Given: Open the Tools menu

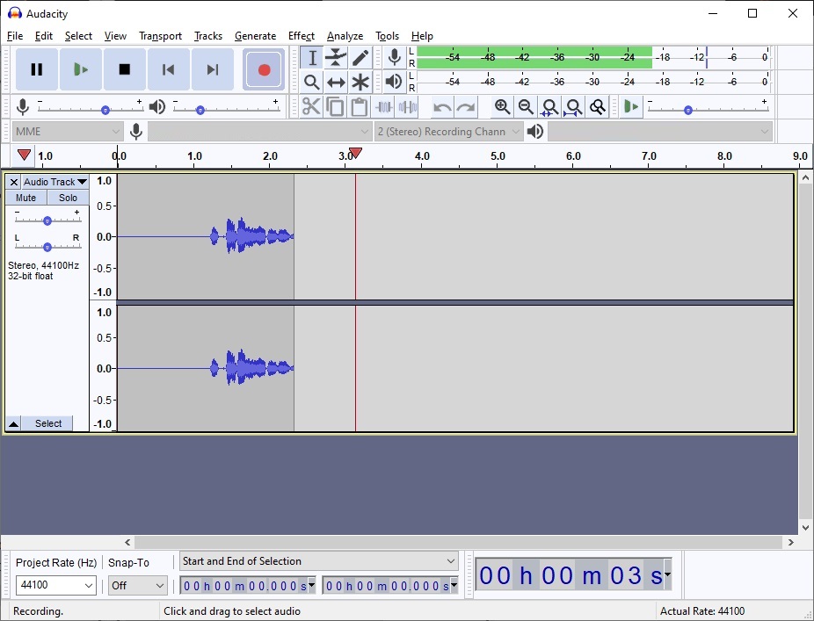Looking at the screenshot, I should (388, 36).
